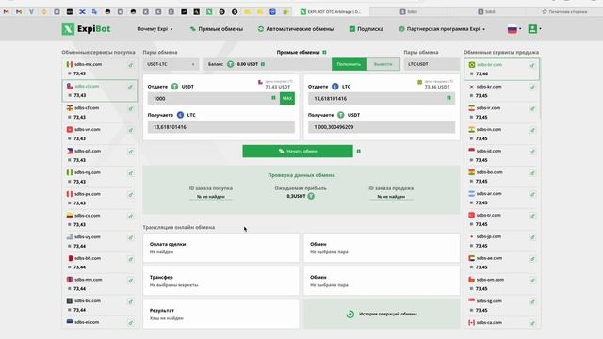Open История операций обмена
Screen dimensions: 603x339
click(x=382, y=314)
